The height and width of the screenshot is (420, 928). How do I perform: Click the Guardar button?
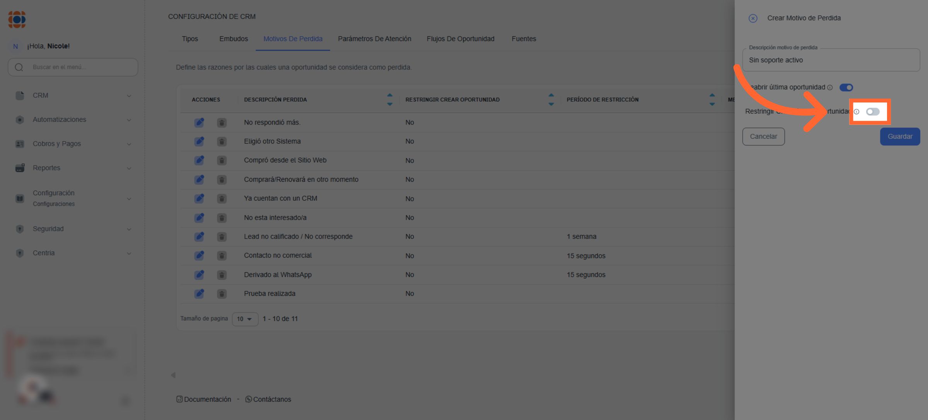point(899,137)
